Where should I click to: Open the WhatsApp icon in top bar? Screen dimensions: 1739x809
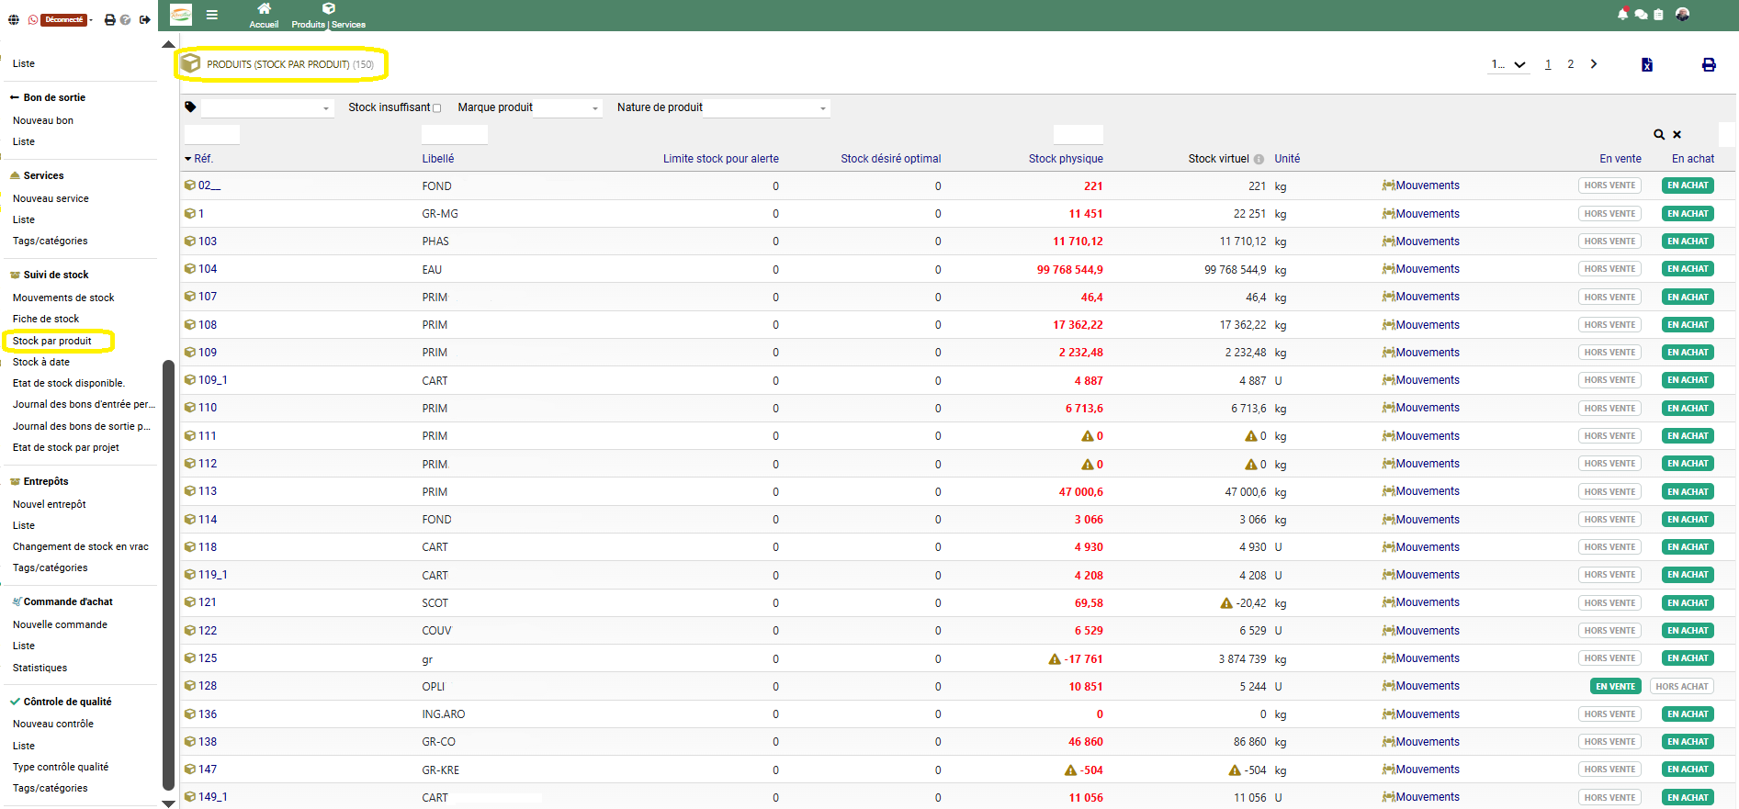[x=33, y=19]
